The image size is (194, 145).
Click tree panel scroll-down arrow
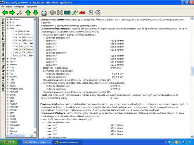[35, 132]
